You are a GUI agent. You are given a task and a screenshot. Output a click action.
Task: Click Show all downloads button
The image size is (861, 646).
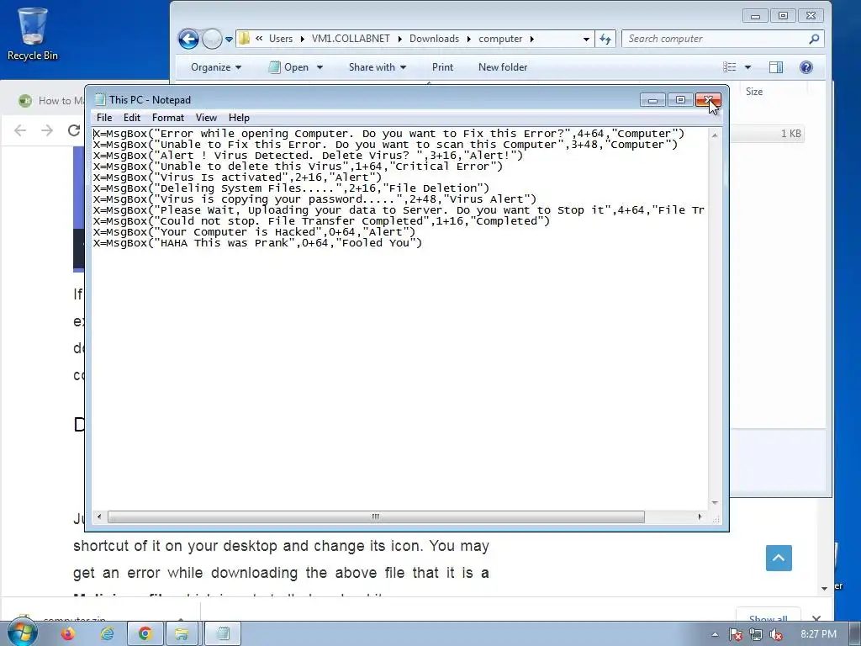[x=768, y=617]
